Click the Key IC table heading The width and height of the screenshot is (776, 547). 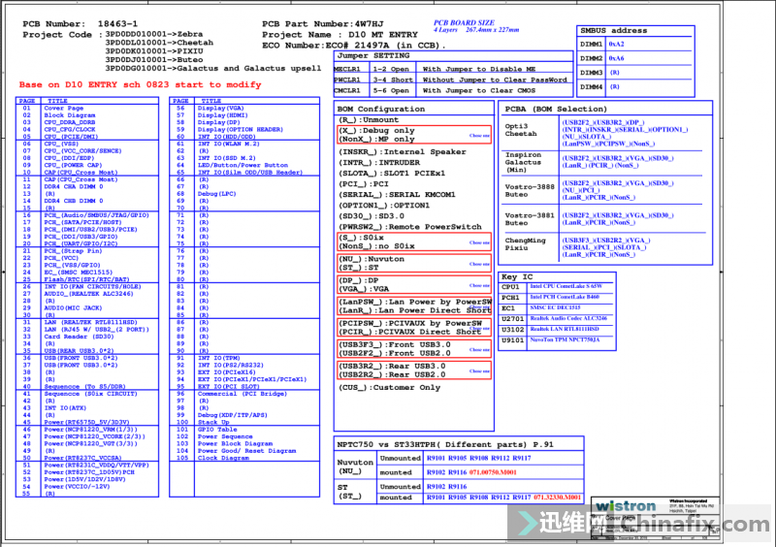(517, 277)
